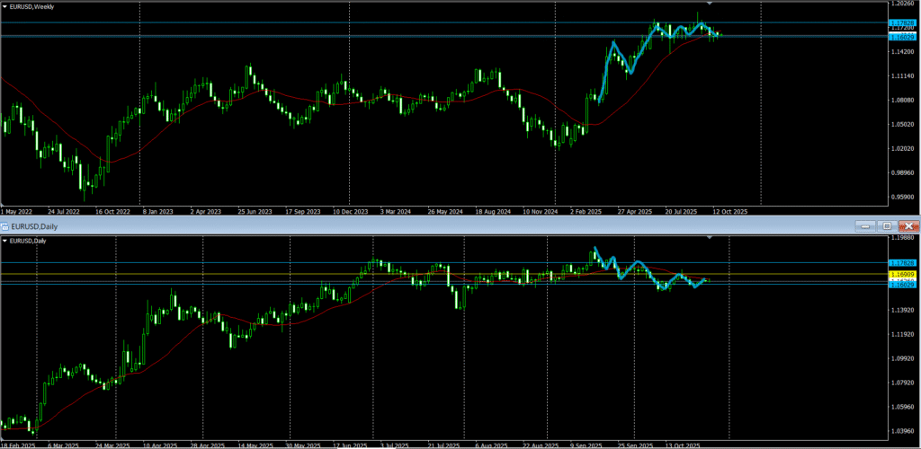
Task: Click the 1.20260 level on Weekly price scale
Action: [x=902, y=4]
